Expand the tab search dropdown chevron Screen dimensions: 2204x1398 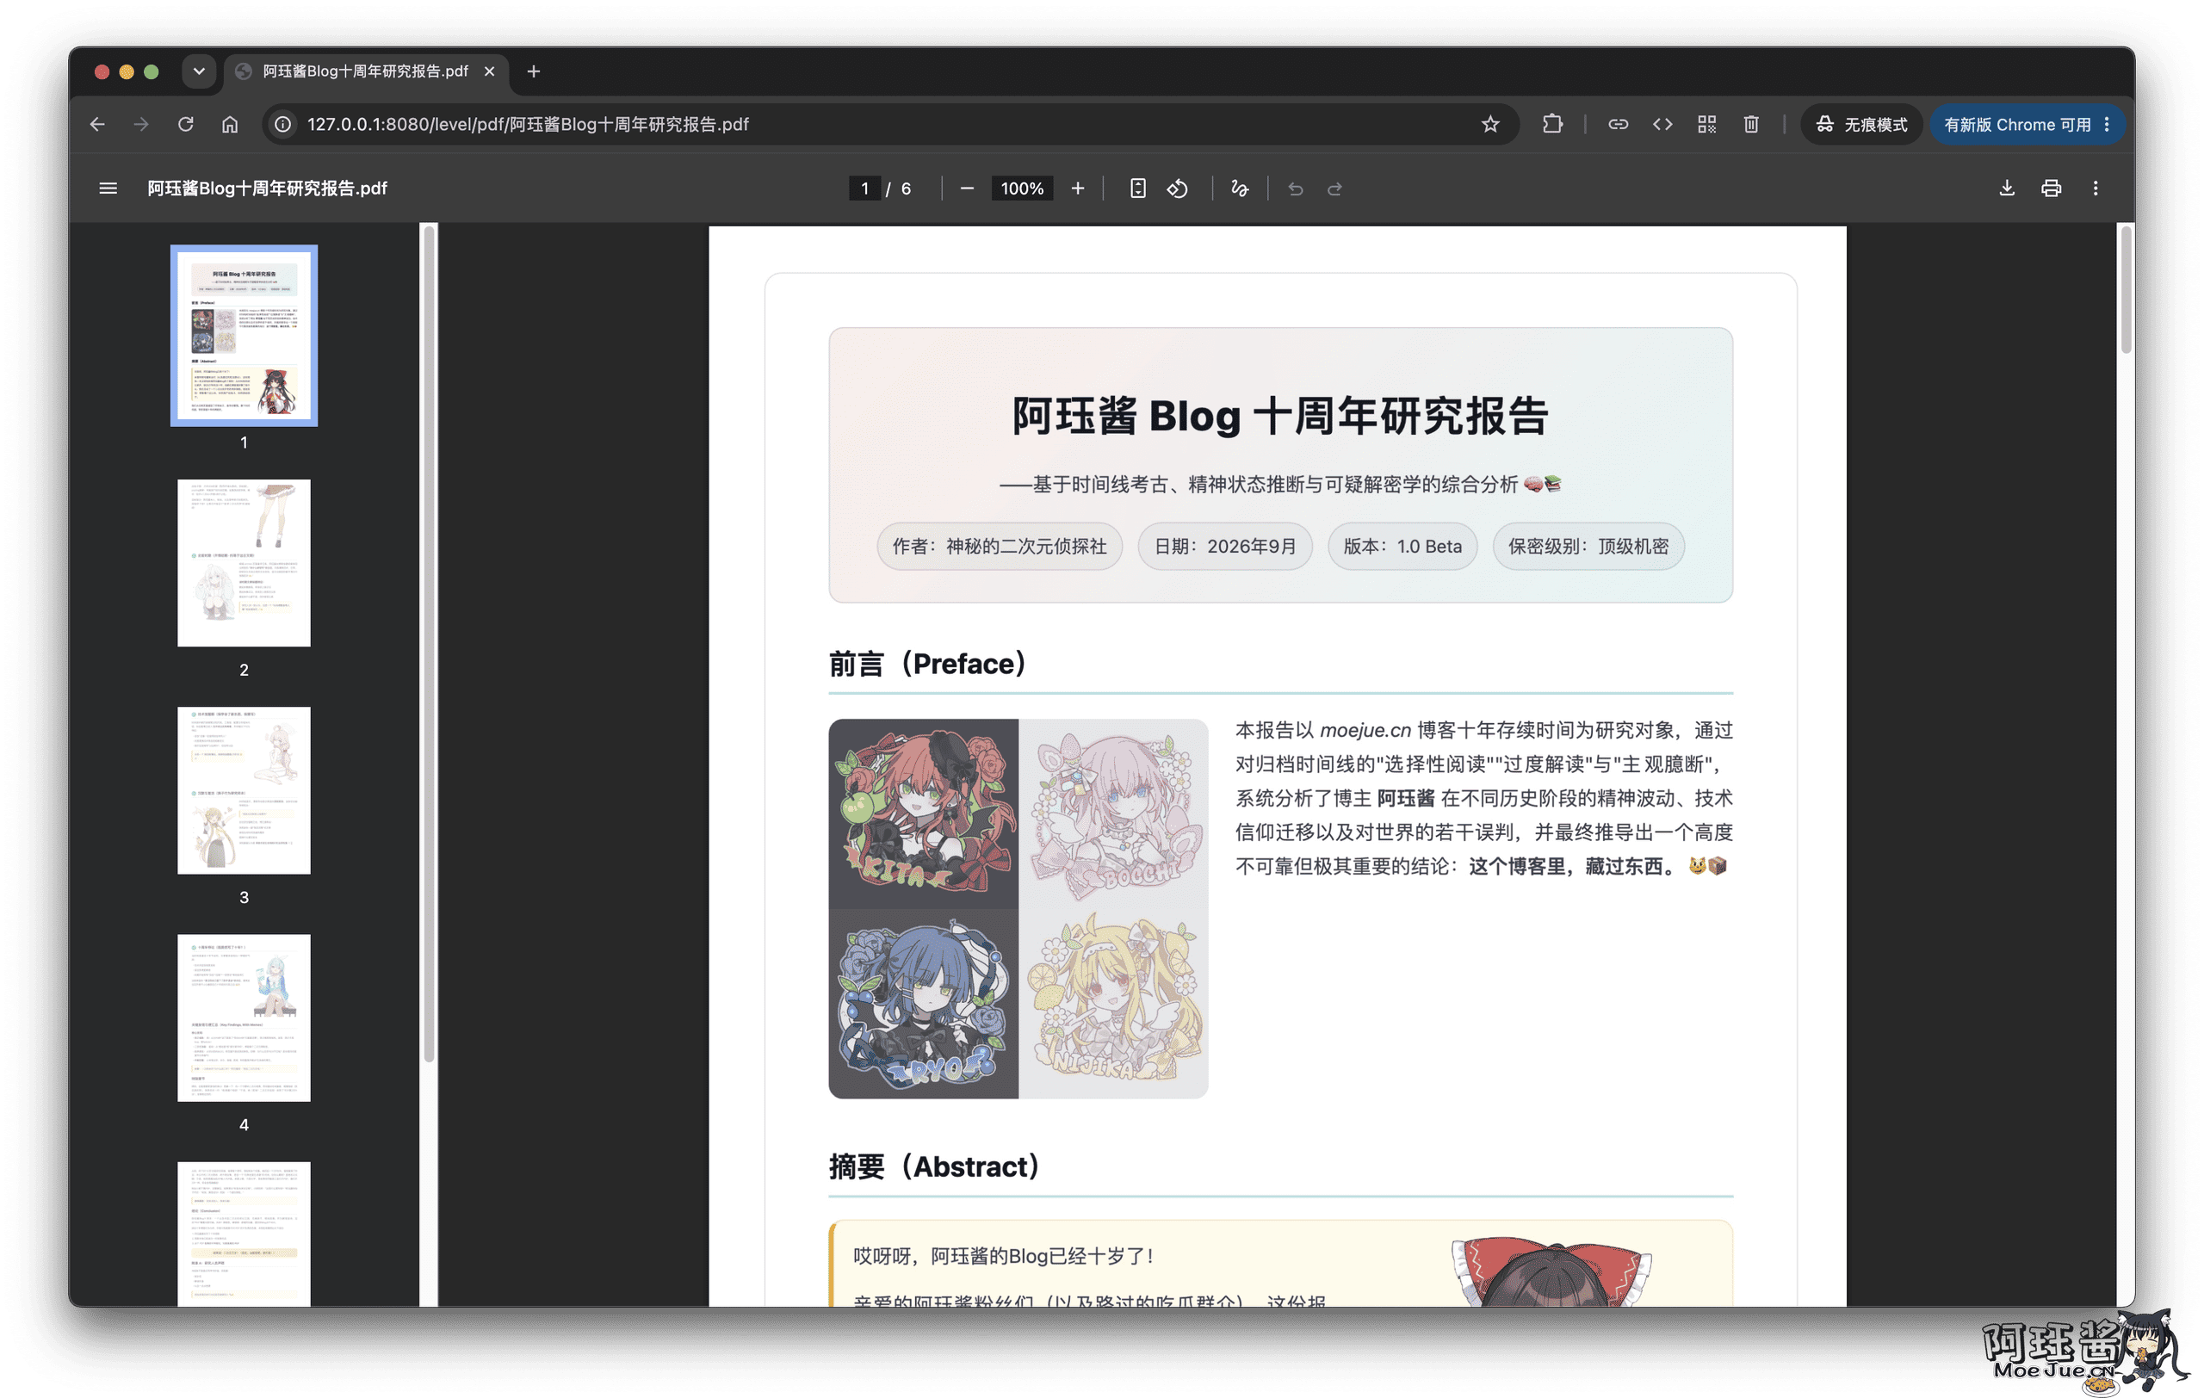pos(199,71)
